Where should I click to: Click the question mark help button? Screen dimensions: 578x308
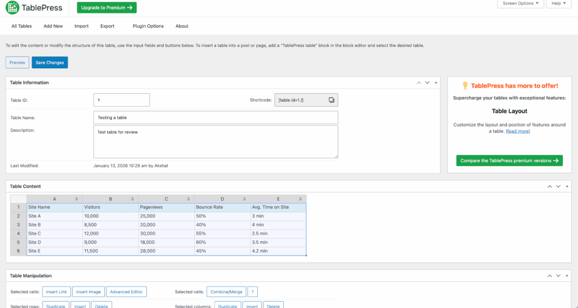coord(252,292)
